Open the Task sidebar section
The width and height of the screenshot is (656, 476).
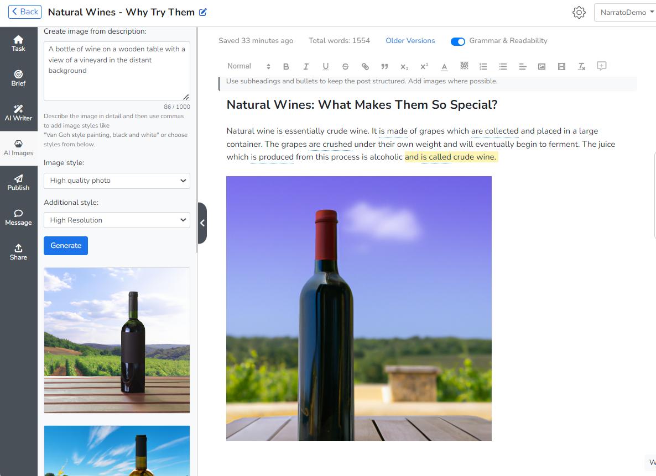18,44
